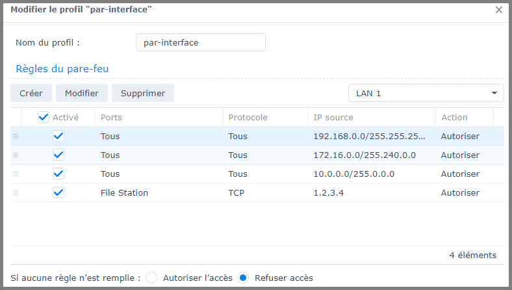Click the Supprimer button
Viewport: 512px width, 290px height.
pyautogui.click(x=143, y=93)
